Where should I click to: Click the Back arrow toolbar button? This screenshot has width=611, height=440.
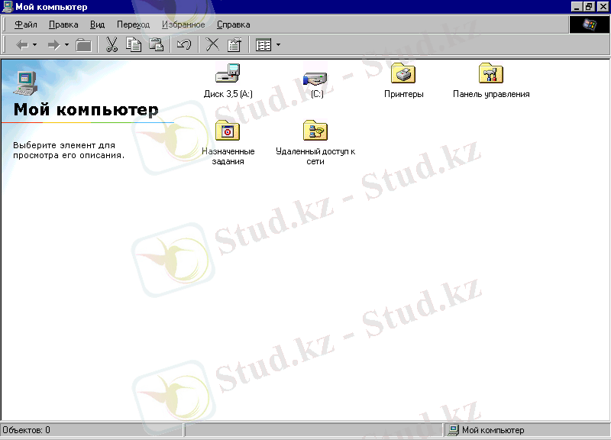coord(22,45)
